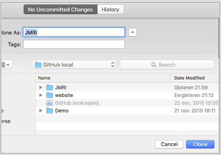Click the JMRI folder icon
221x155 pixels.
point(50,87)
